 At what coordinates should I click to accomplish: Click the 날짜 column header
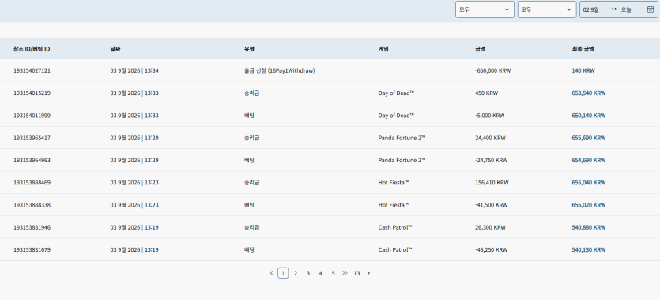(115, 49)
